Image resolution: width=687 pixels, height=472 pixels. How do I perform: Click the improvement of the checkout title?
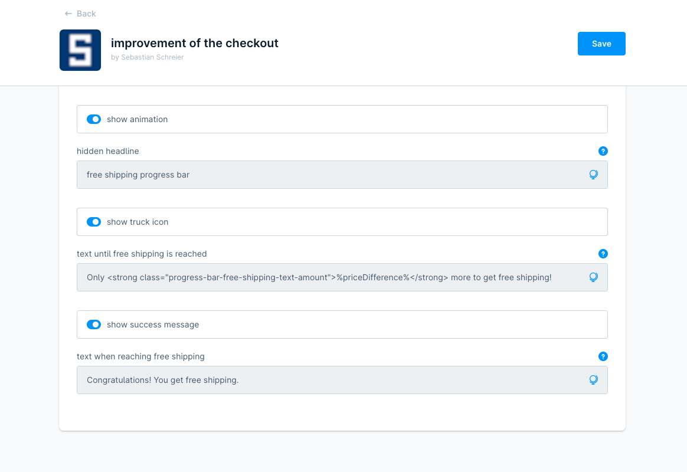coord(195,43)
